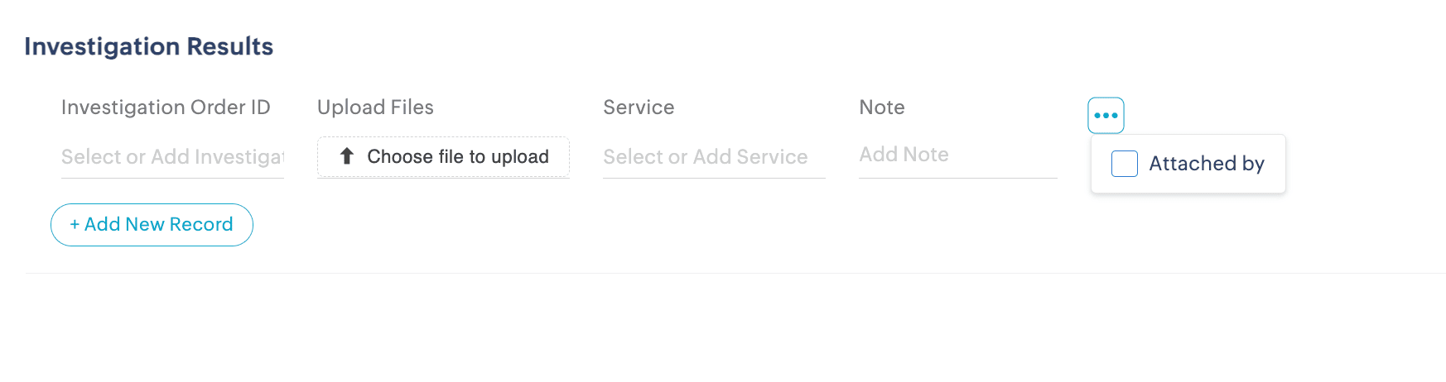Click the three-dots column options icon
The height and width of the screenshot is (382, 1446).
coord(1106,116)
